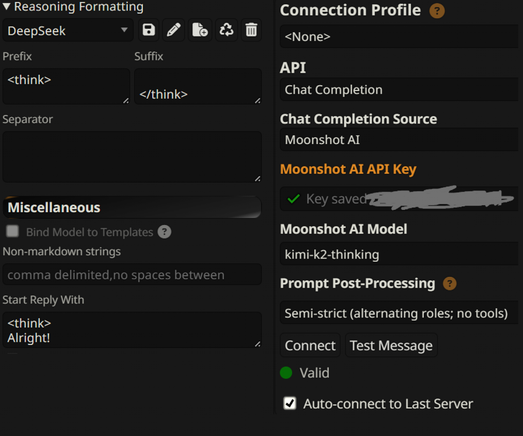The height and width of the screenshot is (436, 523).
Task: Open Prompt Post-Processing dropdown
Action: [399, 312]
